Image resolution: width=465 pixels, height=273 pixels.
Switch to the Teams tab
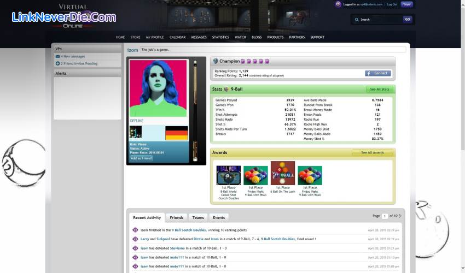198,218
